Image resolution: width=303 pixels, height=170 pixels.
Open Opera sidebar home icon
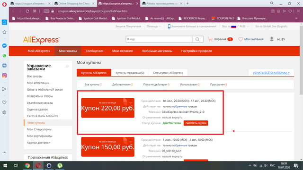4,22
